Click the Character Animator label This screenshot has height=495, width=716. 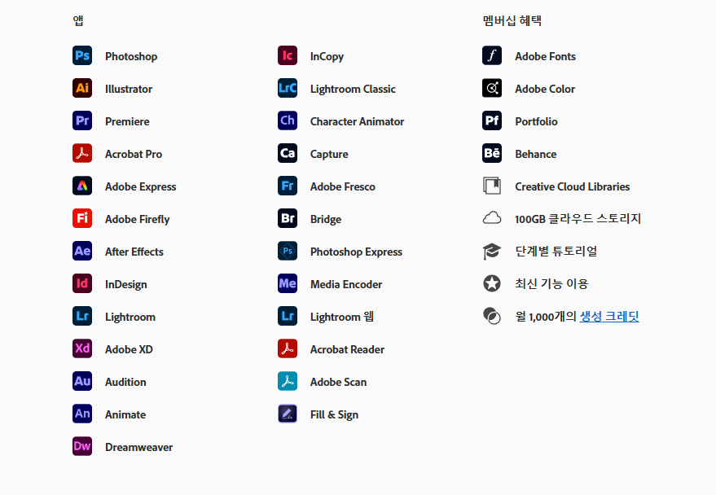pyautogui.click(x=357, y=121)
